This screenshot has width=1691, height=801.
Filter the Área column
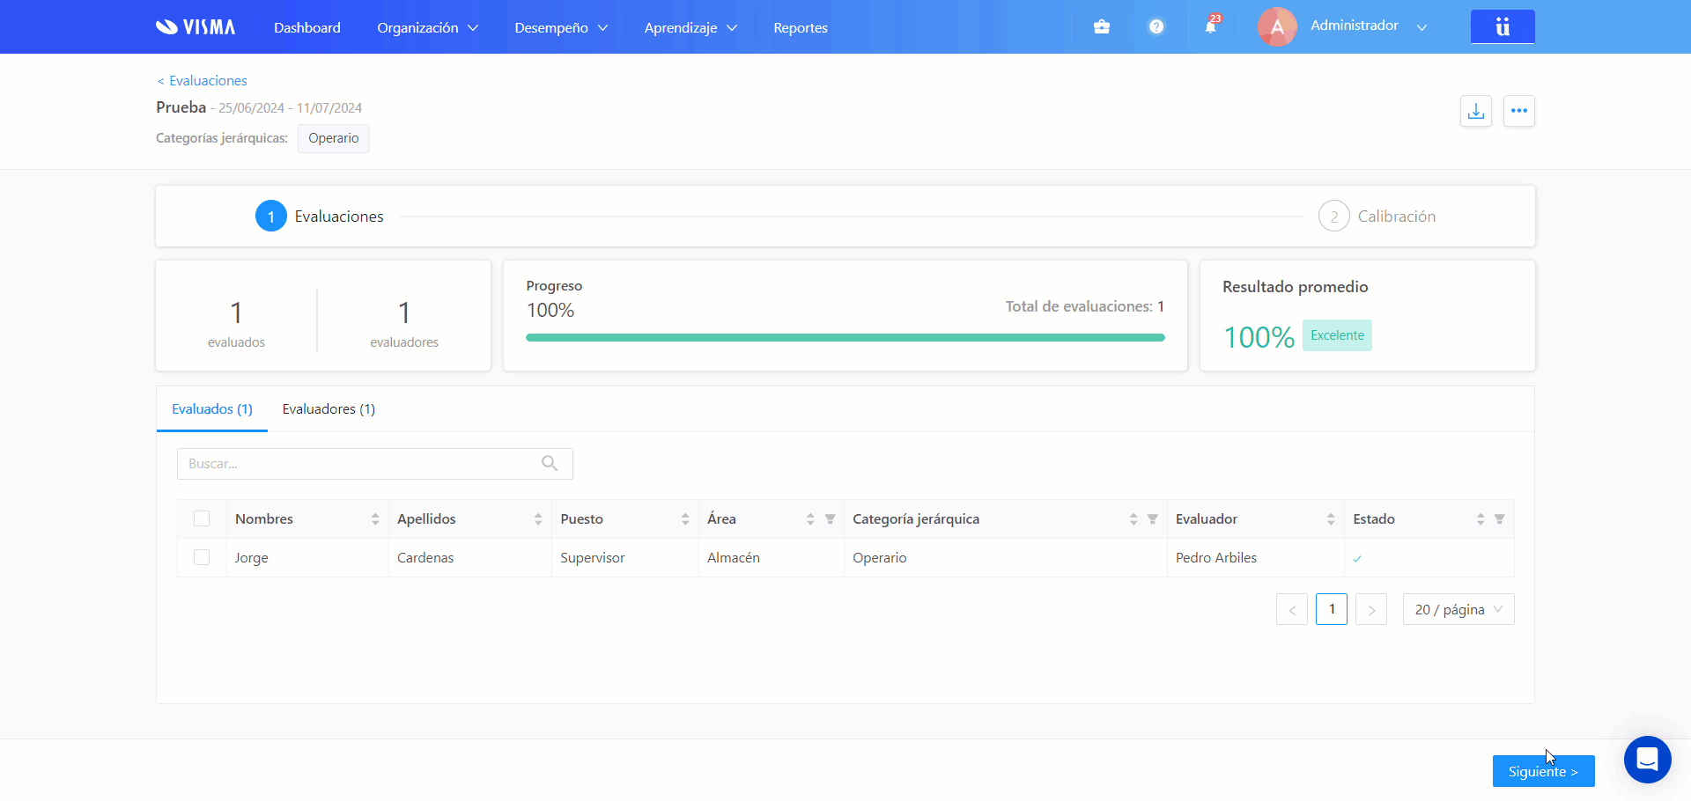point(830,519)
